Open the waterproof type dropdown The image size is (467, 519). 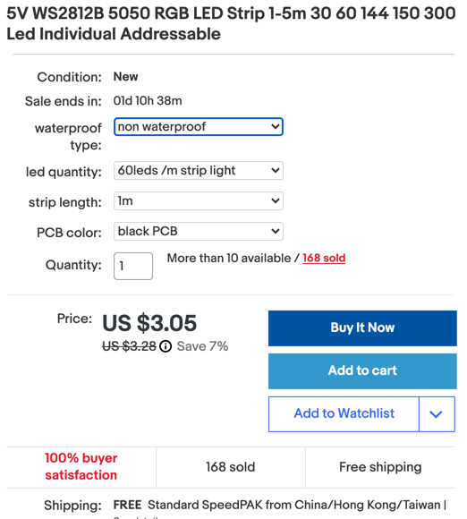coord(199,127)
